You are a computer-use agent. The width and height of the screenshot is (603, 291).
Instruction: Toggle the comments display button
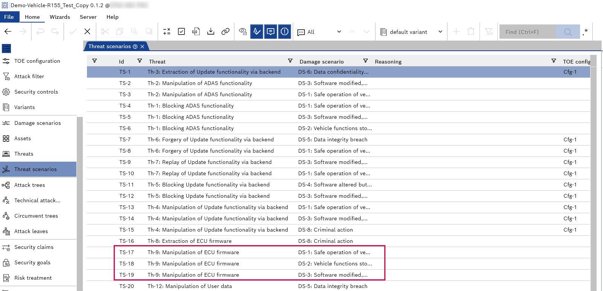[271, 32]
